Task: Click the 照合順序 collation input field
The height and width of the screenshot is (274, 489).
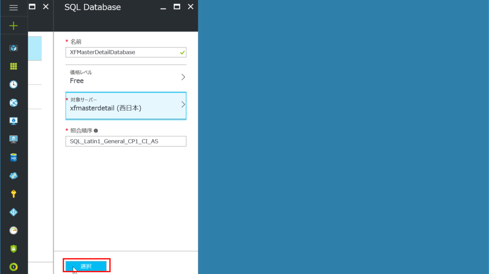Action: (x=126, y=142)
